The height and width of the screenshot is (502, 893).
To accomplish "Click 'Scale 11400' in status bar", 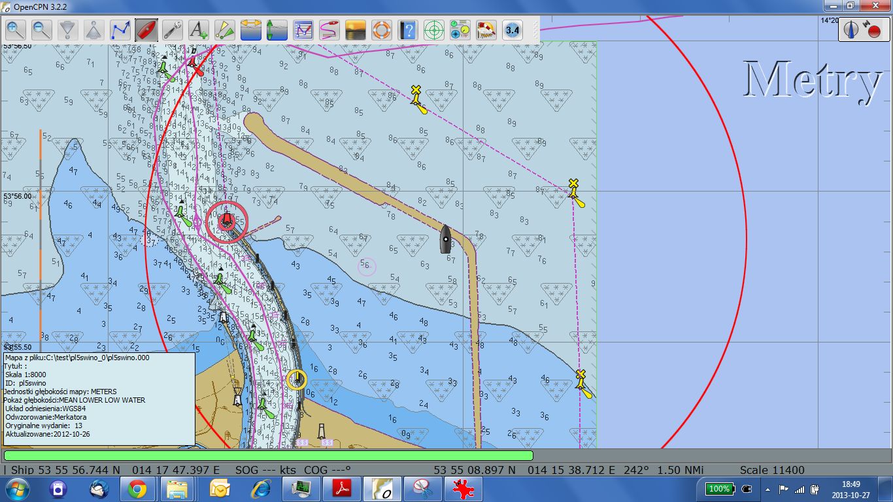I will [772, 470].
